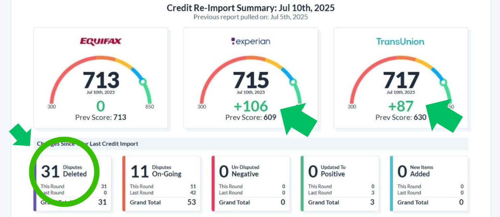Select the Un-Disputed Negative card
The image size is (500, 217).
click(251, 184)
